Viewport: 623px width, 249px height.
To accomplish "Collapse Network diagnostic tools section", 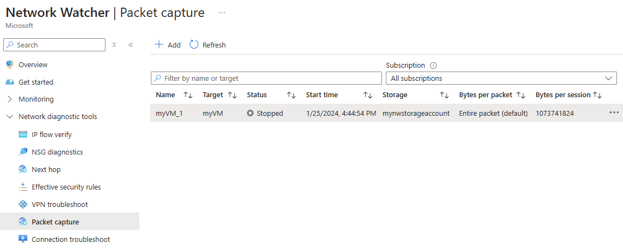I will [10, 117].
